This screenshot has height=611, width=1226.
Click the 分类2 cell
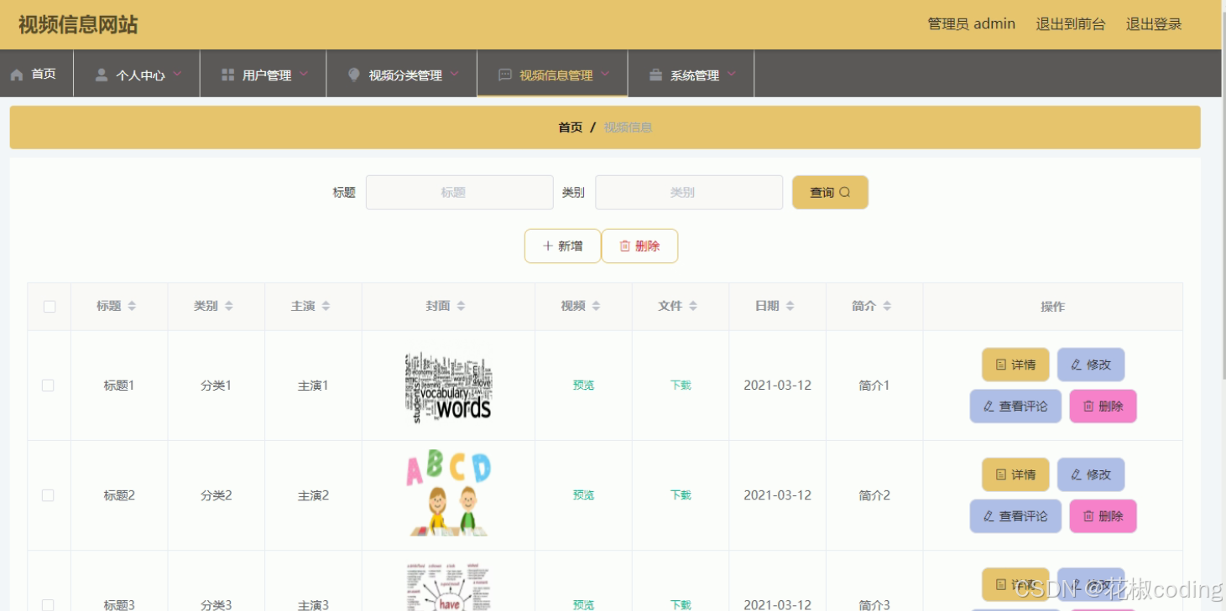click(x=216, y=495)
